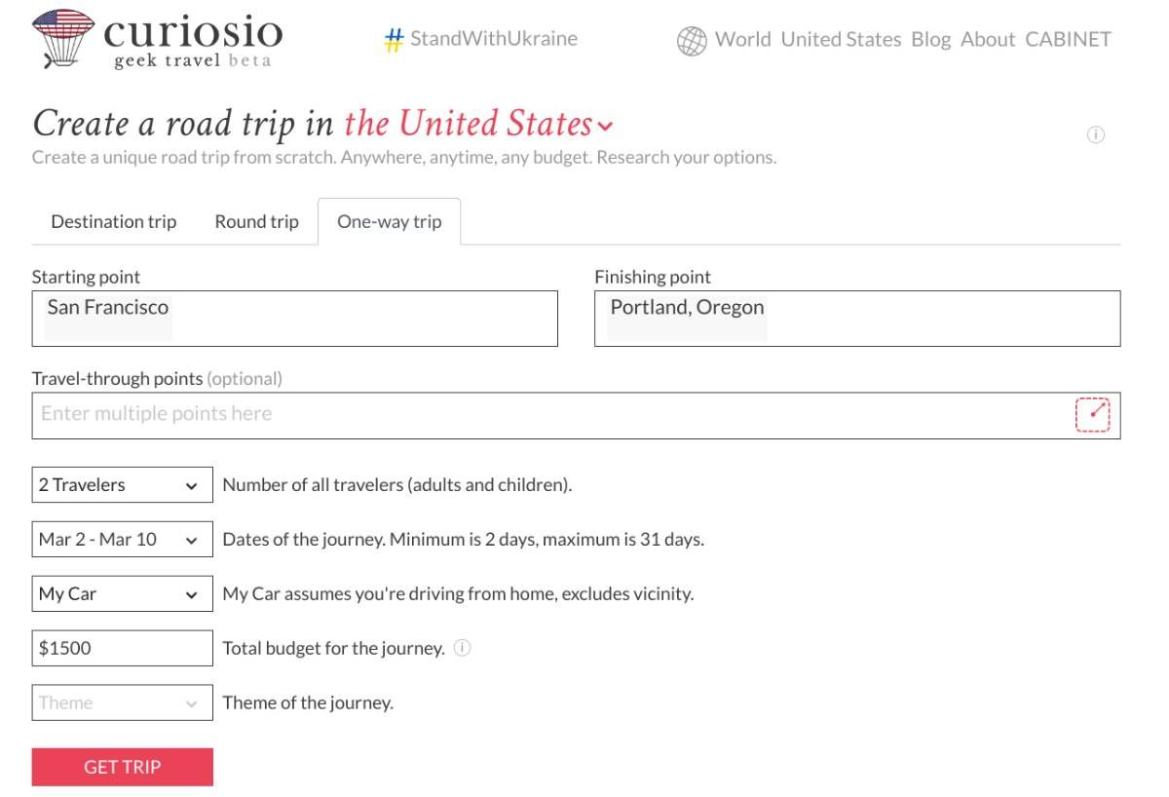Click the StandWithUkraine hashtag icon
This screenshot has width=1169, height=797.
(x=394, y=40)
